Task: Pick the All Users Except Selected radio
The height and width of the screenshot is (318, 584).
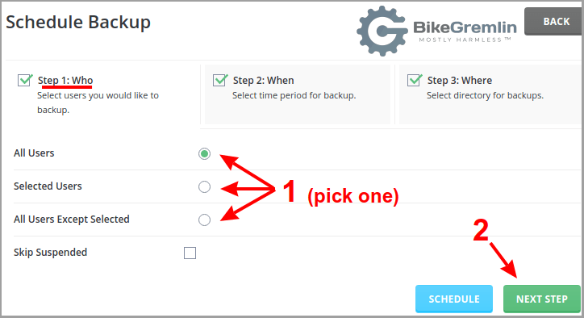Action: click(204, 220)
